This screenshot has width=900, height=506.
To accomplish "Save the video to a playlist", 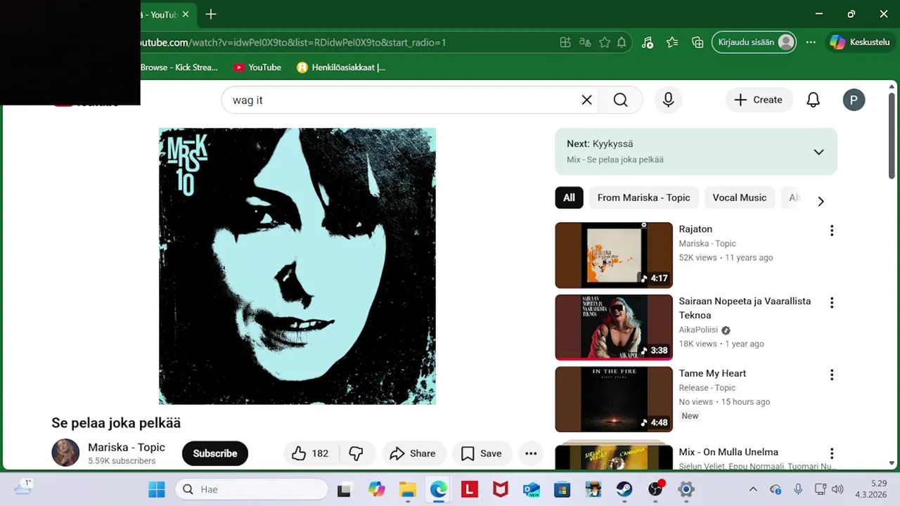I will (x=482, y=453).
